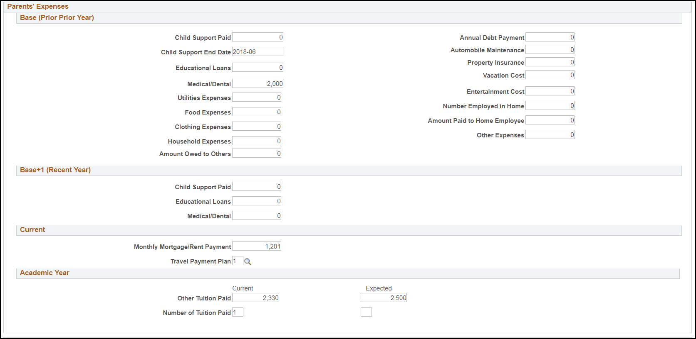Image resolution: width=696 pixels, height=339 pixels.
Task: Select the empty Expected Number of Tuition field
Action: [366, 312]
